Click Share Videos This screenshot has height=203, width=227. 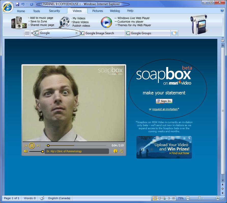tap(80, 22)
